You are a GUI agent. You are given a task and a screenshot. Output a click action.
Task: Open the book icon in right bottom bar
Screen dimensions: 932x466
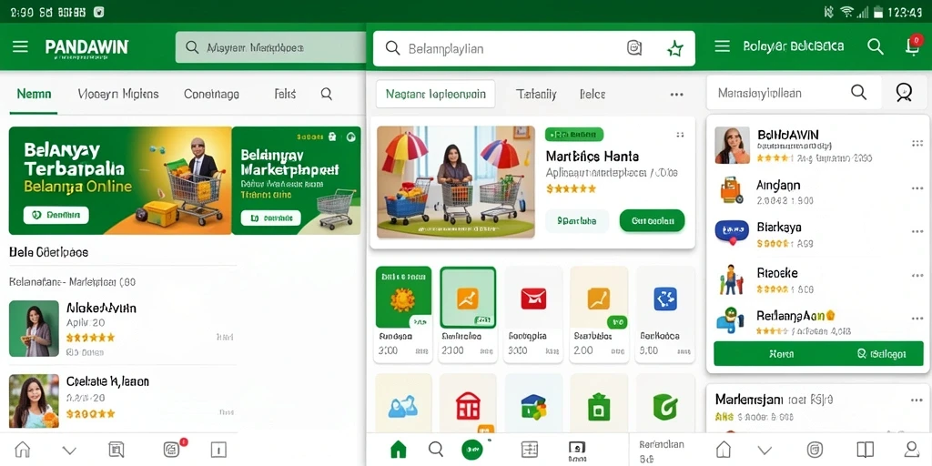(865, 450)
